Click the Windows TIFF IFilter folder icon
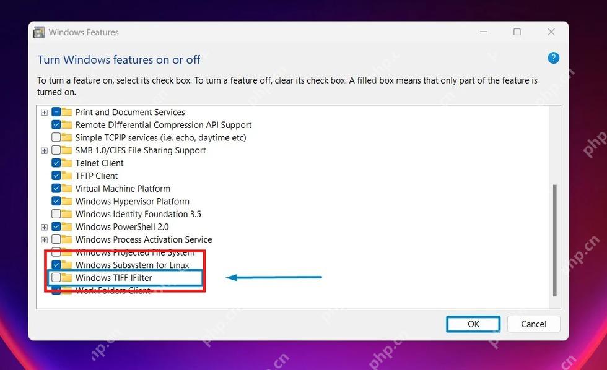The height and width of the screenshot is (370, 607). [x=67, y=278]
